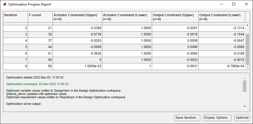This screenshot has height=124, width=253.
Task: Select iteration 3 cell
Action: [x=16, y=35]
